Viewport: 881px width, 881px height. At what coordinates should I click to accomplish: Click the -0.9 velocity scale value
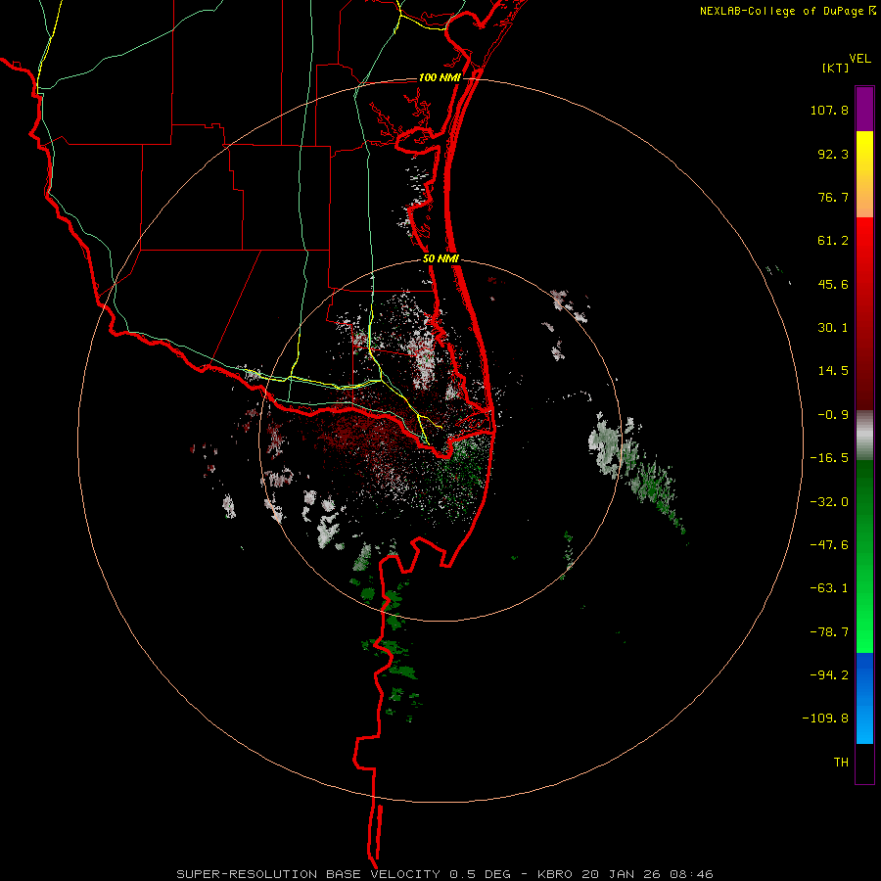[833, 415]
